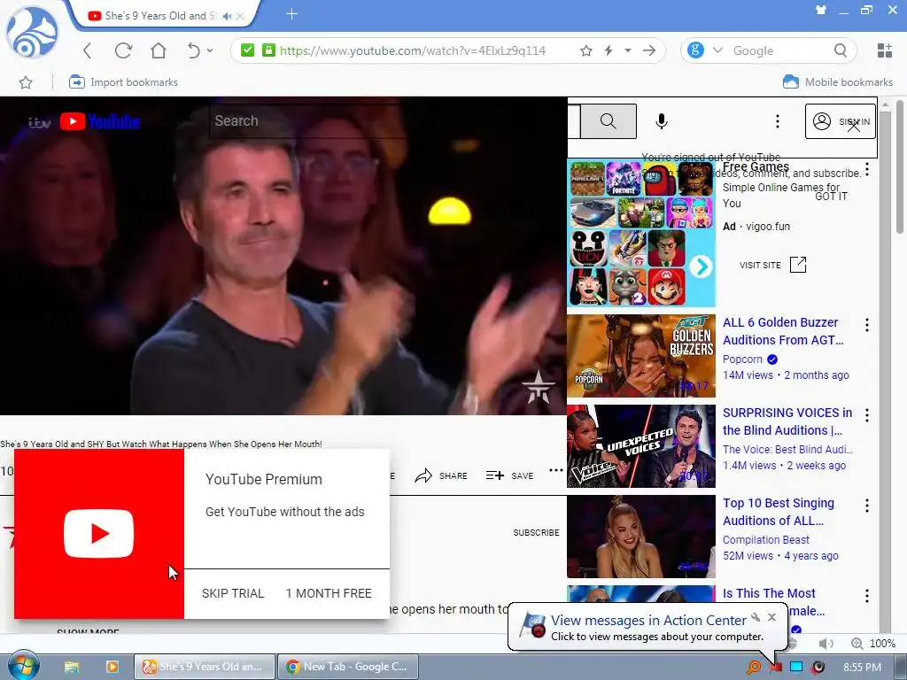The image size is (907, 680).
Task: Search by voice using the microphone icon
Action: [662, 120]
